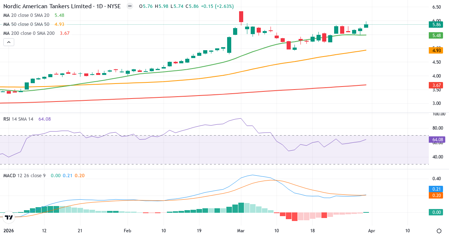The width and height of the screenshot is (449, 236).
Task: Click the orange MACD signal tag 0.20
Action: point(436,195)
